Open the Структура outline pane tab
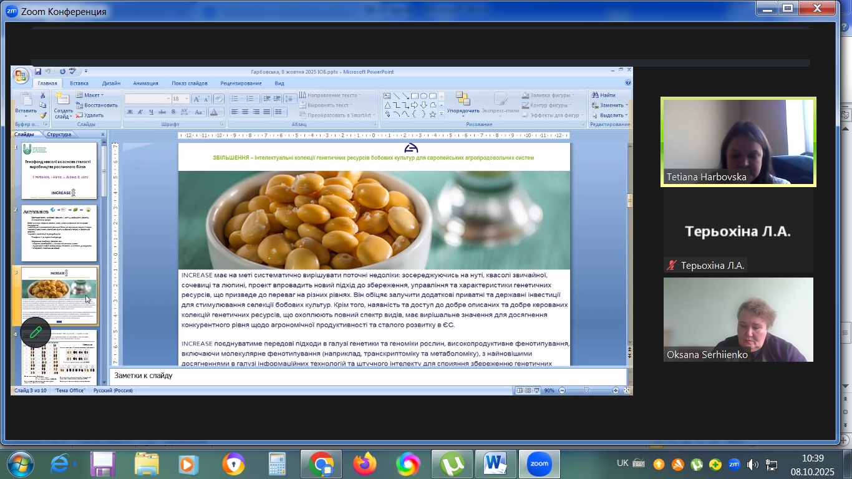 pyautogui.click(x=59, y=134)
